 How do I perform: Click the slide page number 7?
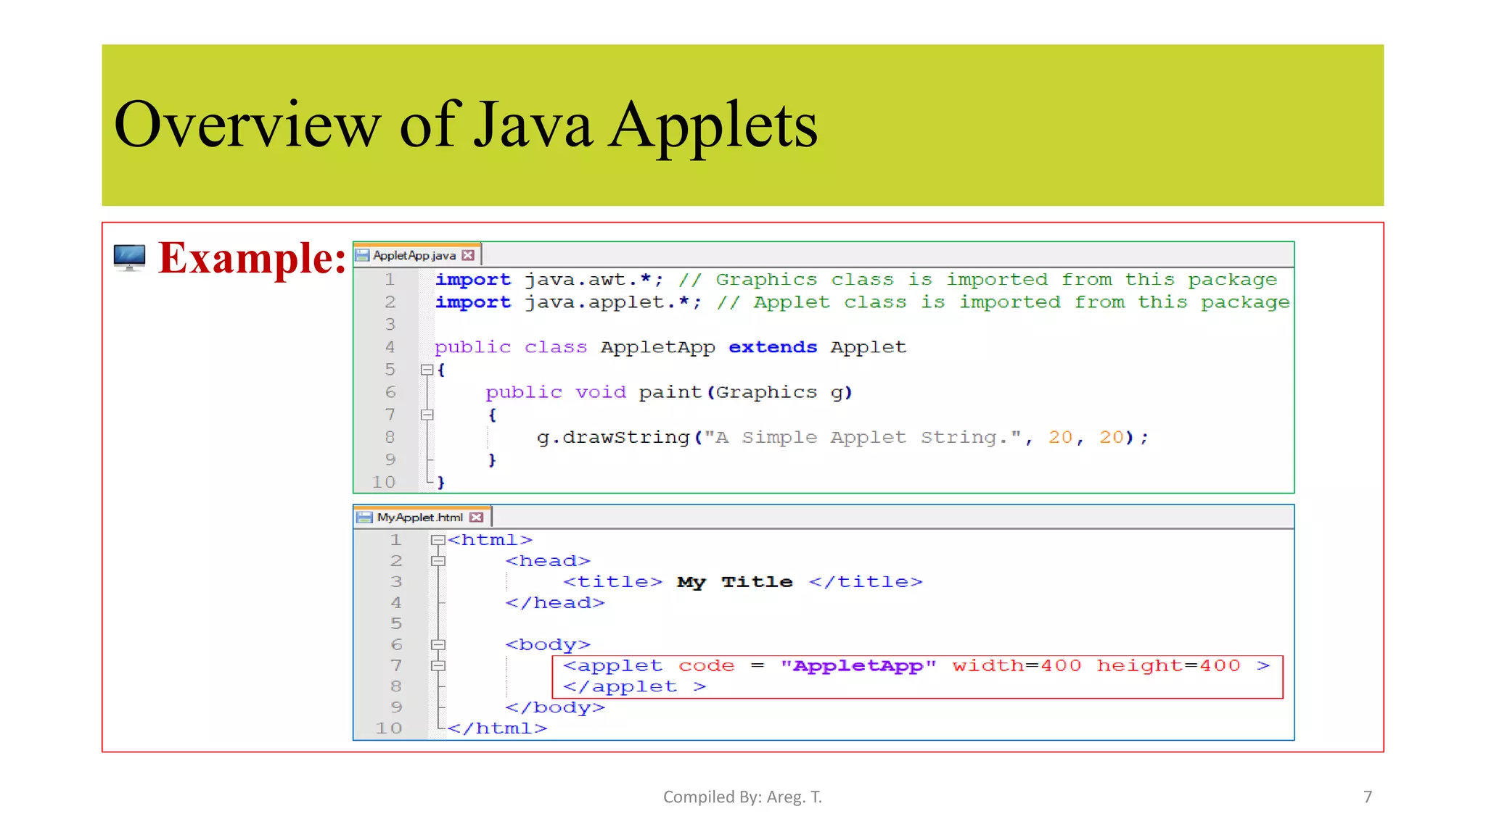[1368, 797]
